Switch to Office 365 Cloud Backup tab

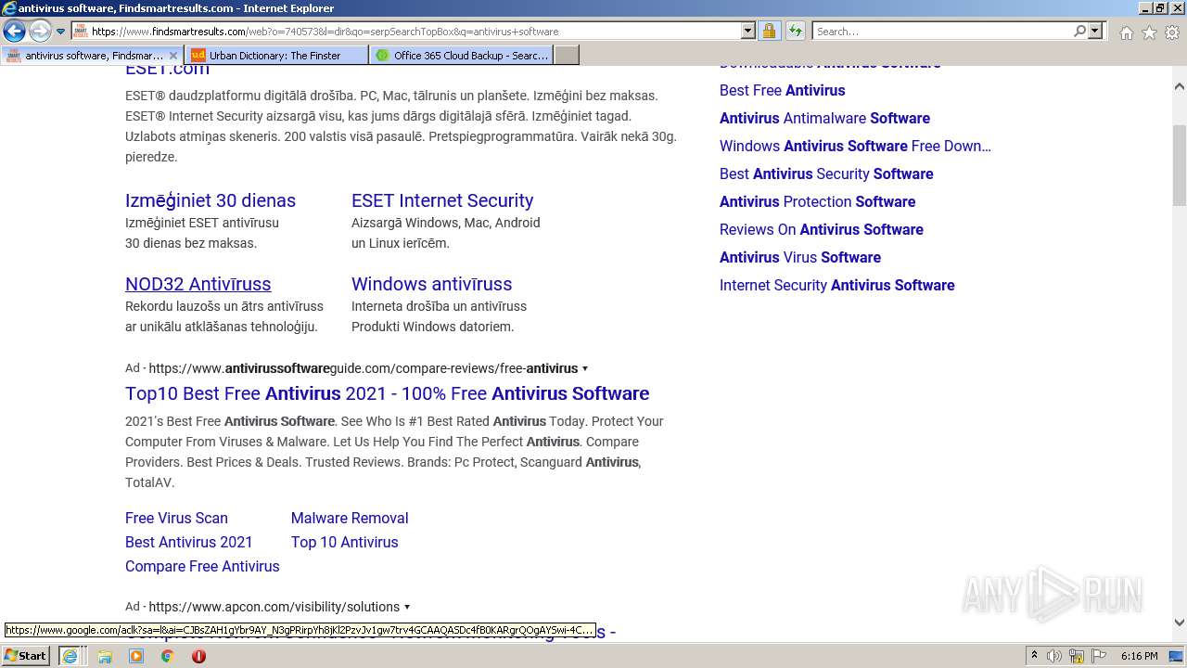click(x=462, y=55)
